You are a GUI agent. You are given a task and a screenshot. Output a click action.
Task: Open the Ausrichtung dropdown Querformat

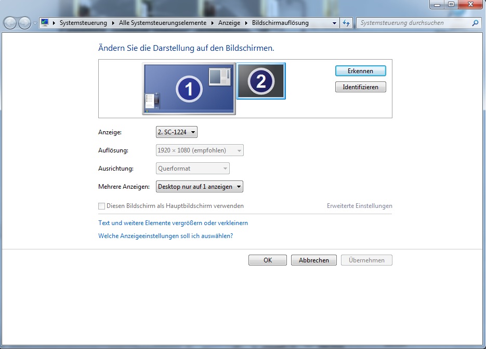pyautogui.click(x=193, y=169)
